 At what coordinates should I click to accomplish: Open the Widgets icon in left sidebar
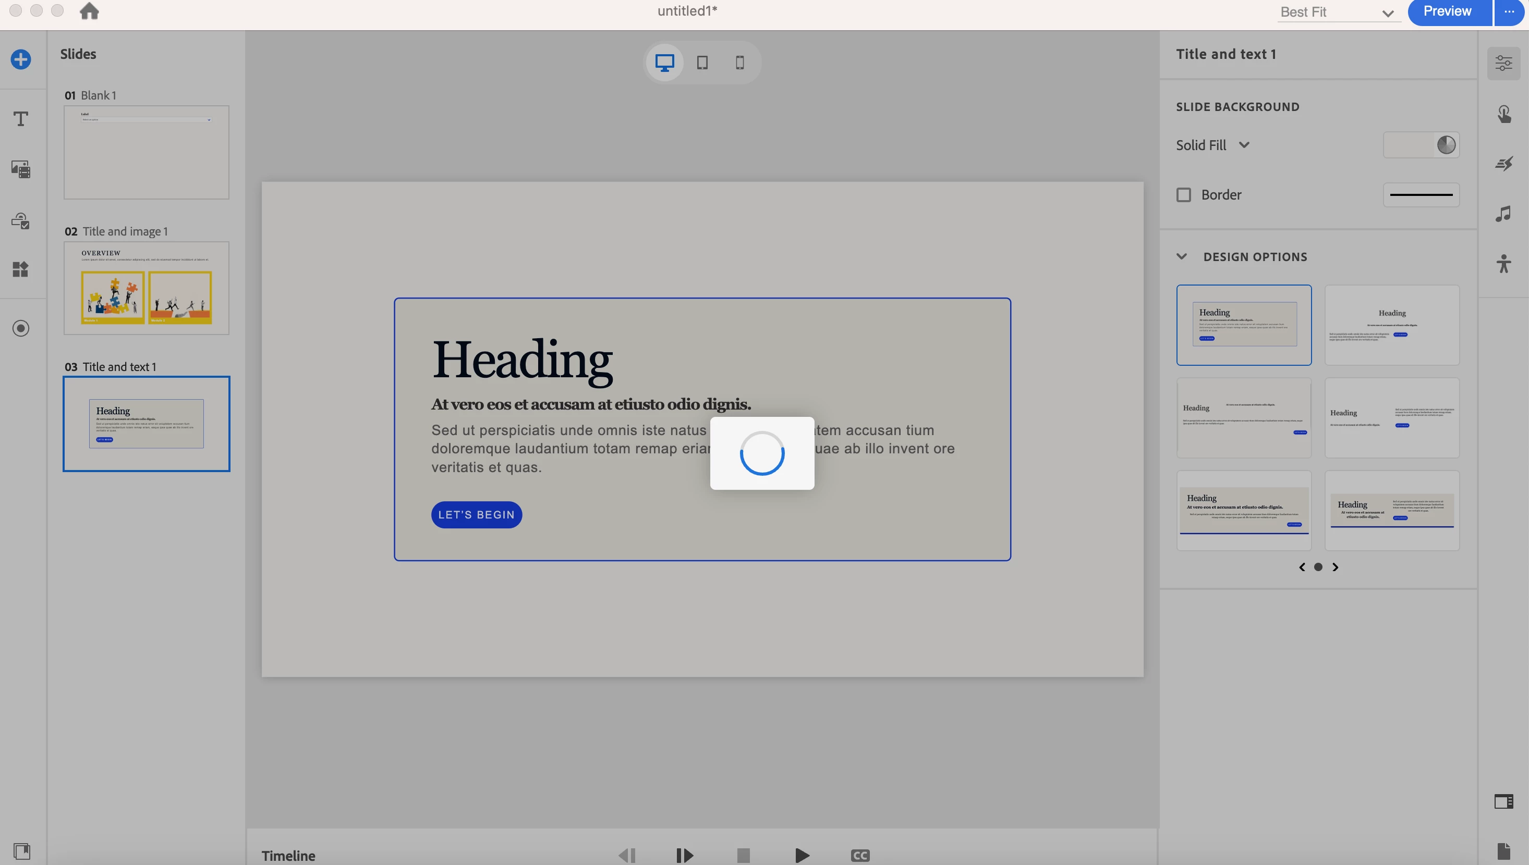point(21,269)
